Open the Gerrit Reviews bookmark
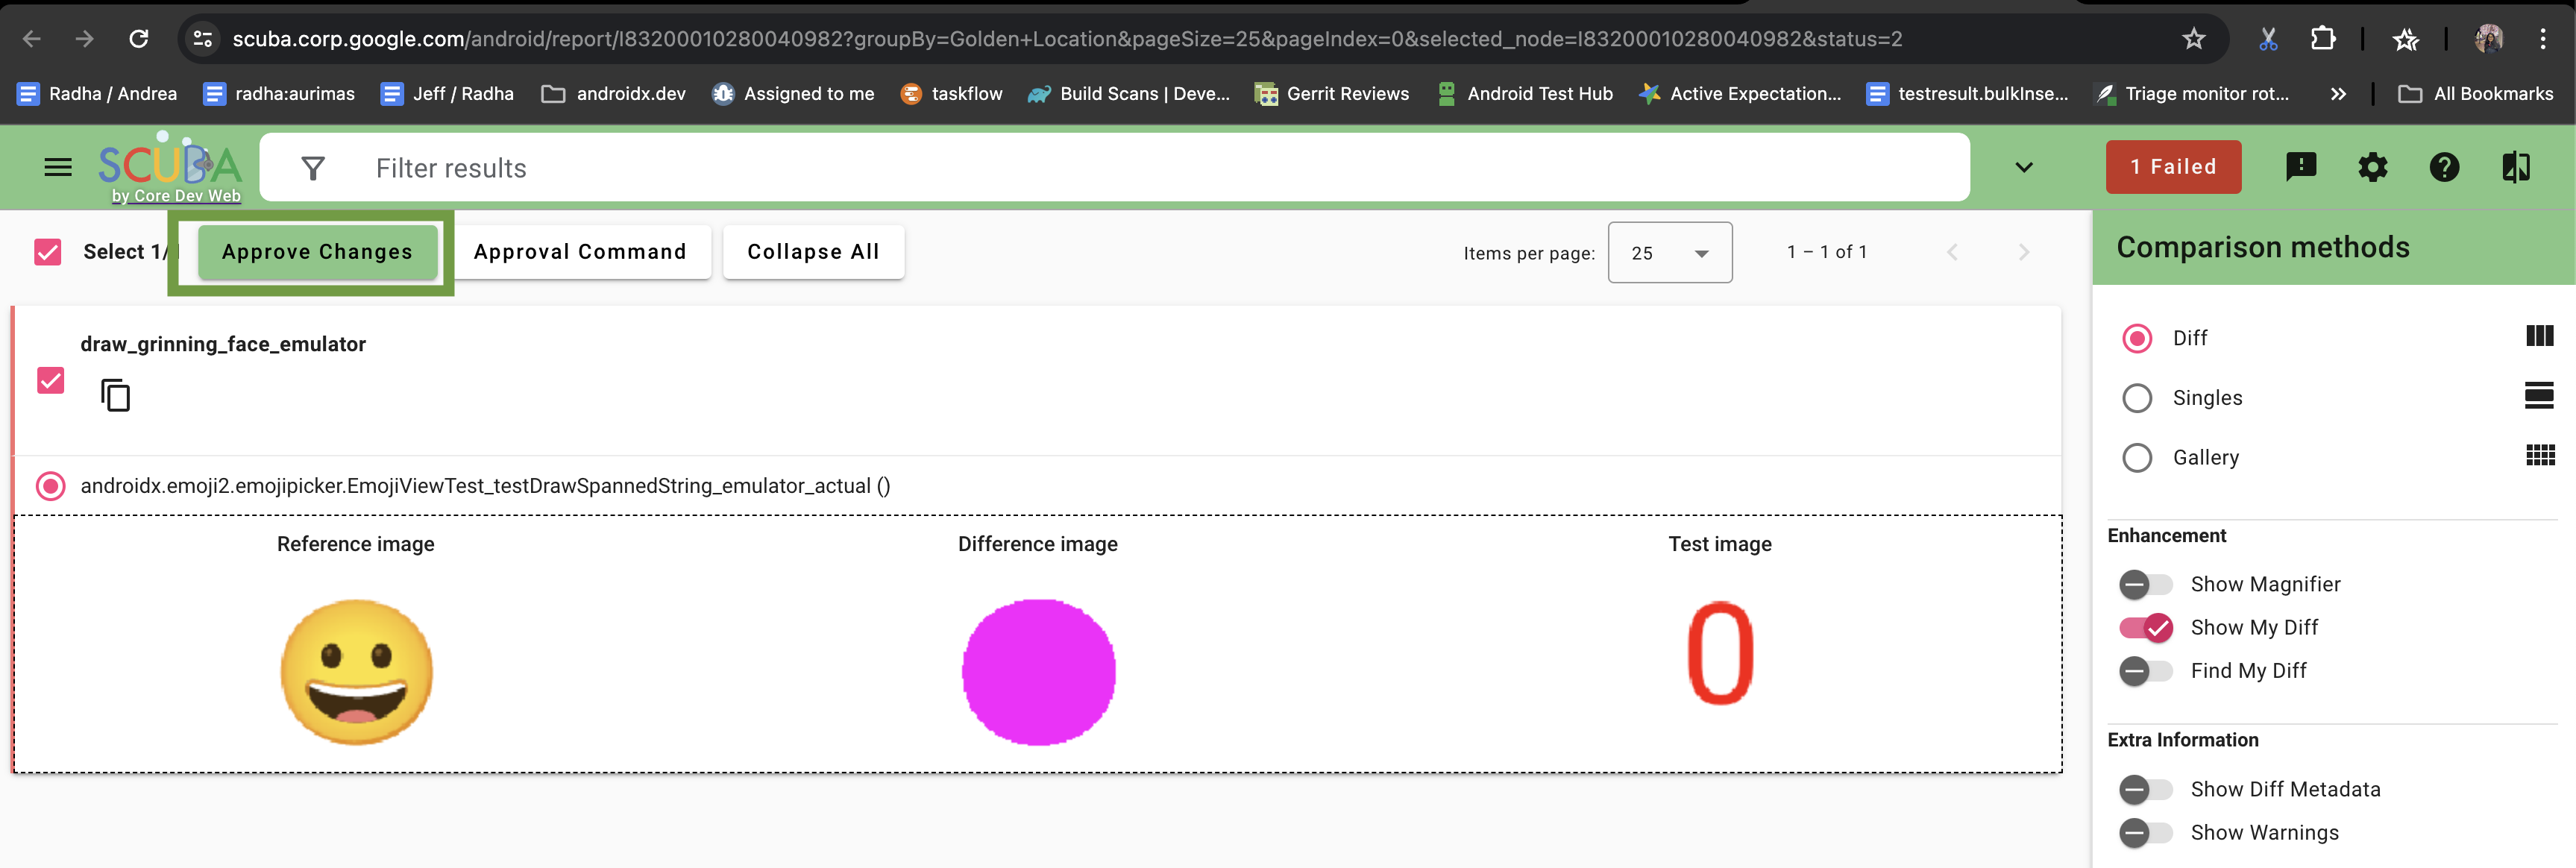 pos(1332,94)
